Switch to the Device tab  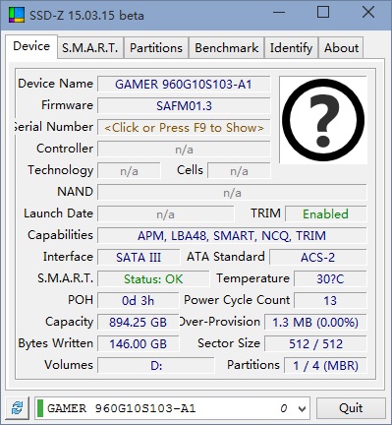tap(31, 46)
